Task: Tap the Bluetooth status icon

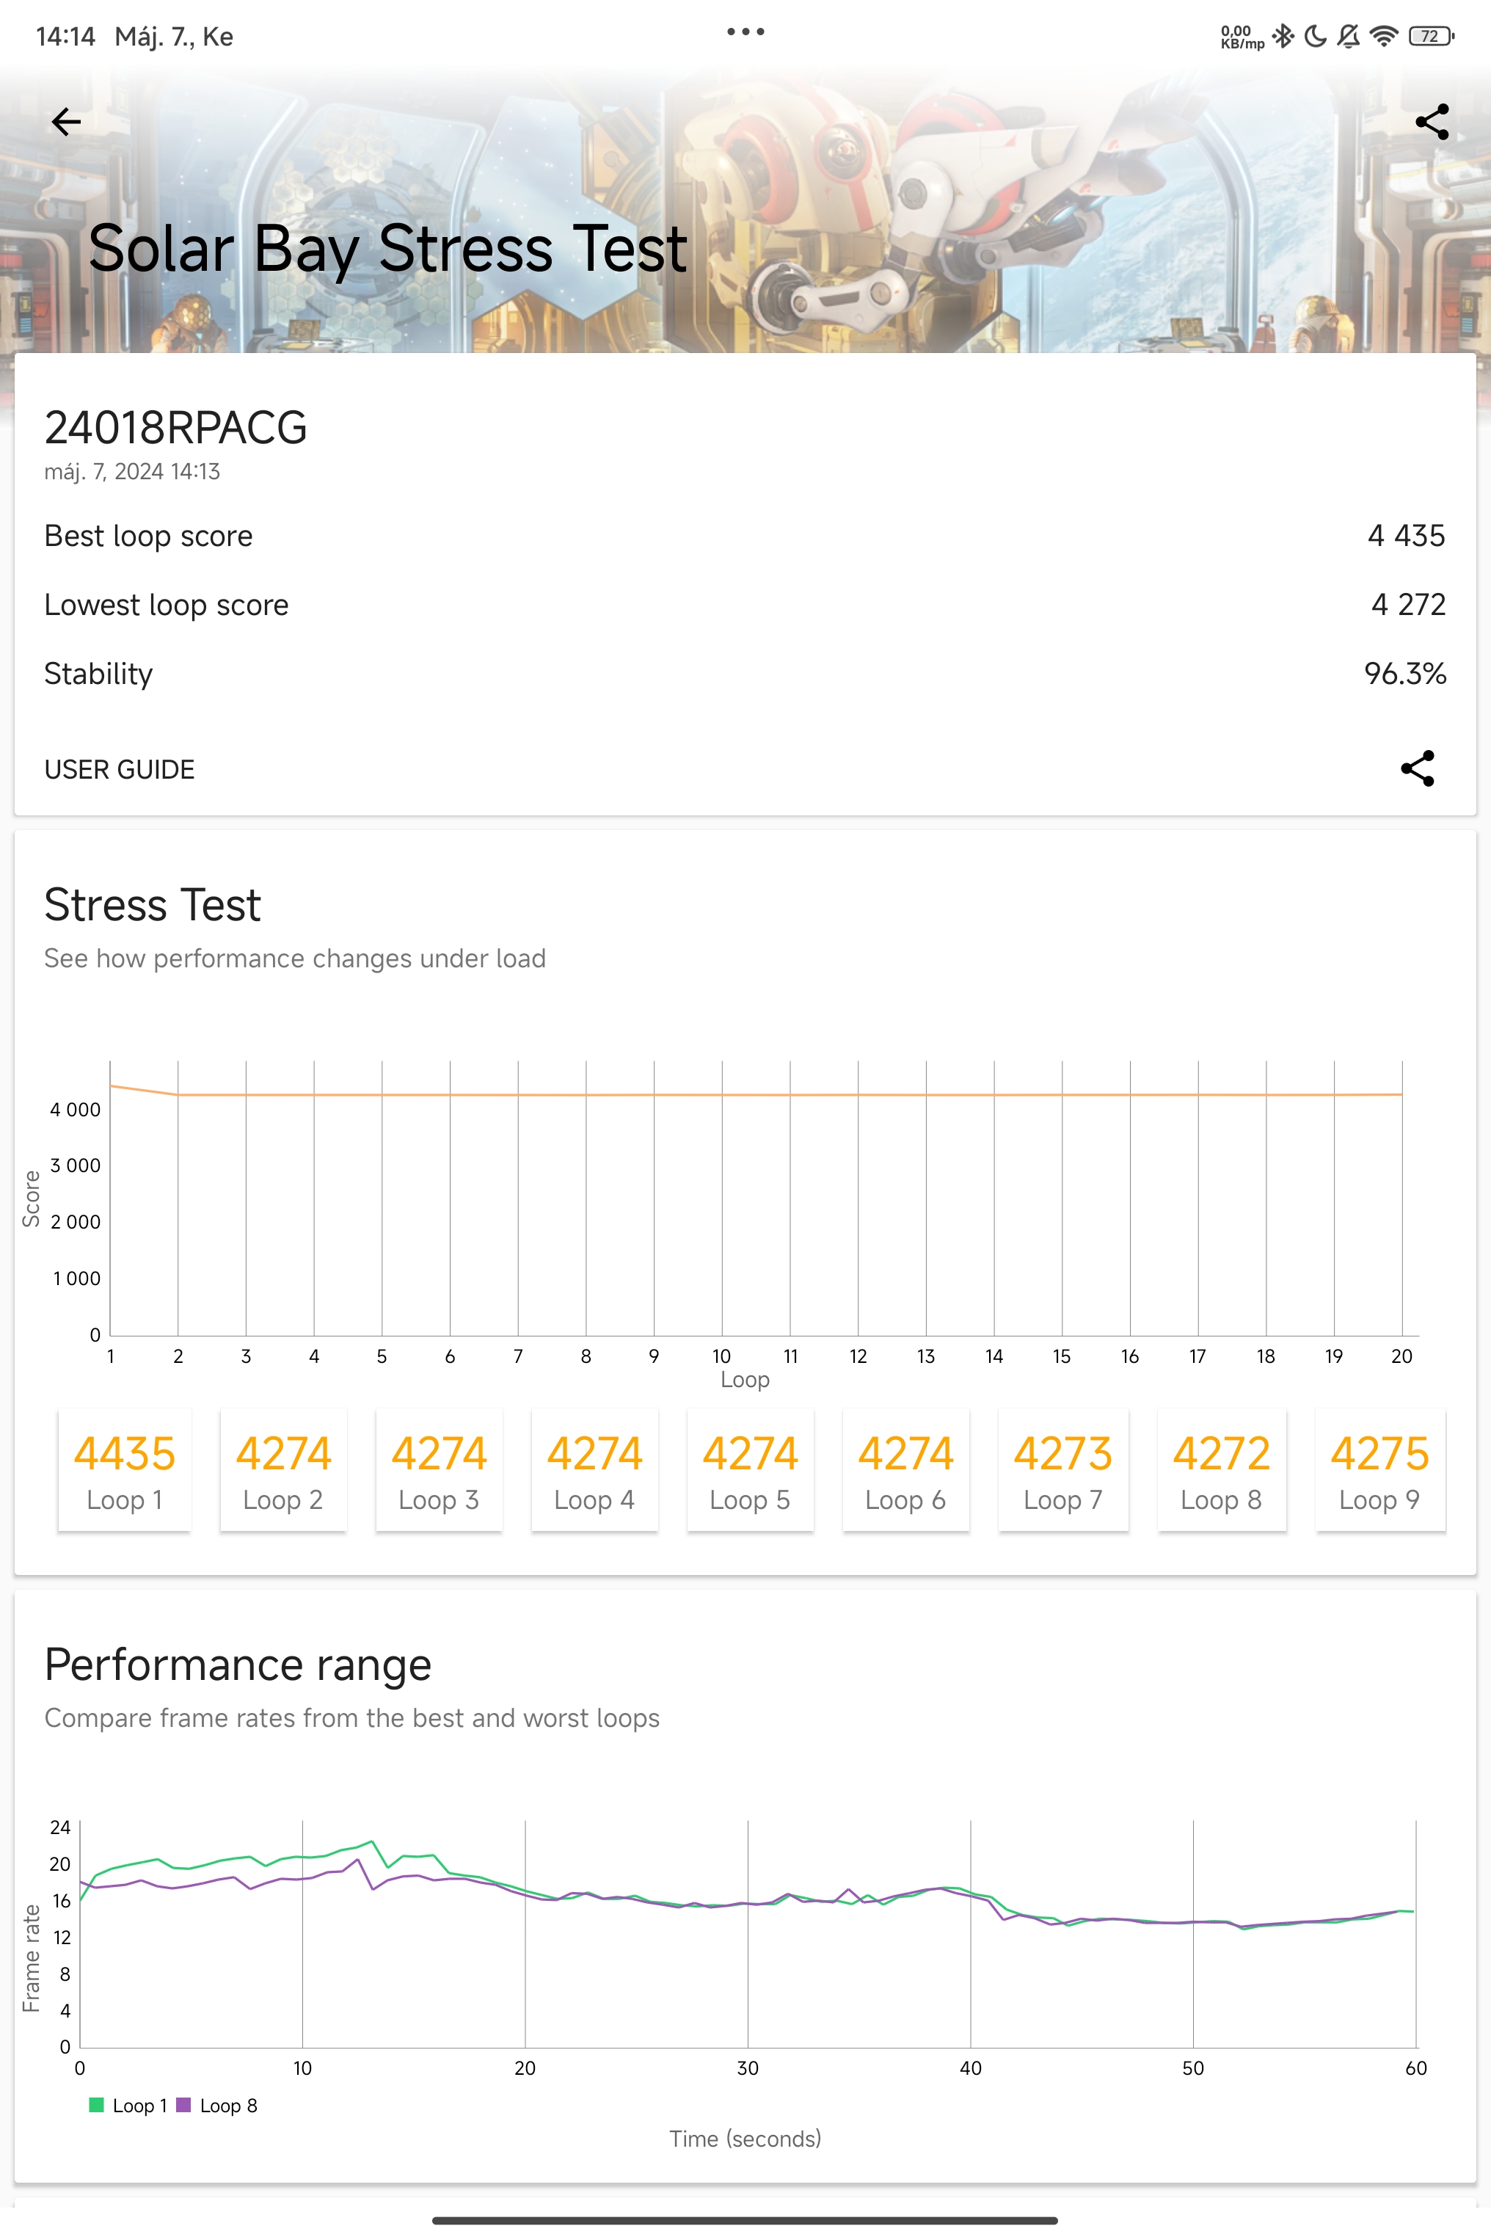Action: [1283, 36]
